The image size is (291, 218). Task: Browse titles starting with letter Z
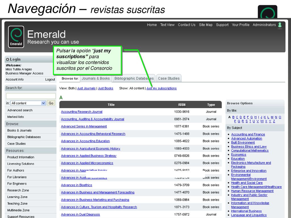(274, 121)
